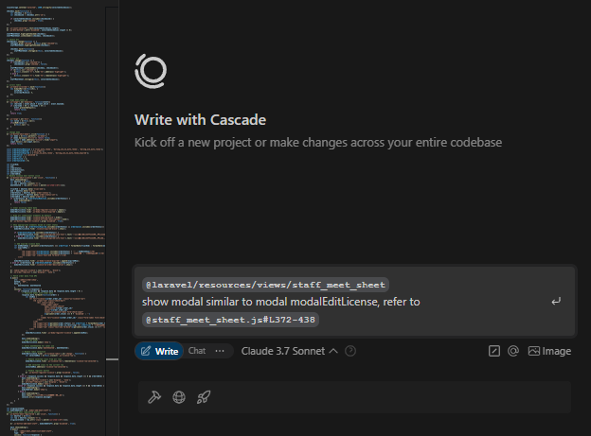Viewport: 591px width, 436px height.
Task: Click the 'Write with Cascade' heading
Action: 200,120
